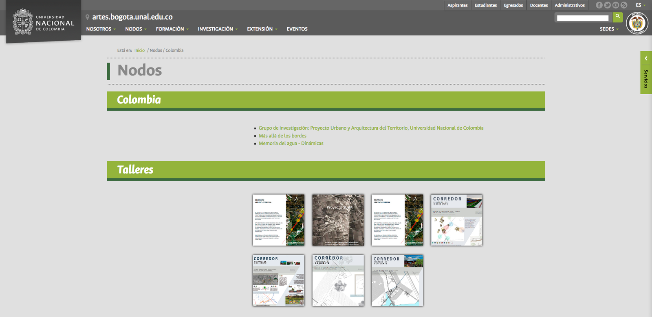Click the Universidad Nacional de Colombia logo
The height and width of the screenshot is (317, 652).
coord(43,22)
